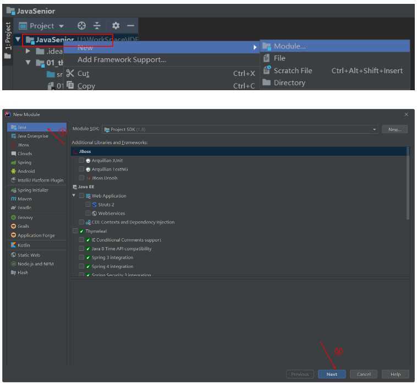Select Static Web module type
Screen dimensions: 417x384
37,255
